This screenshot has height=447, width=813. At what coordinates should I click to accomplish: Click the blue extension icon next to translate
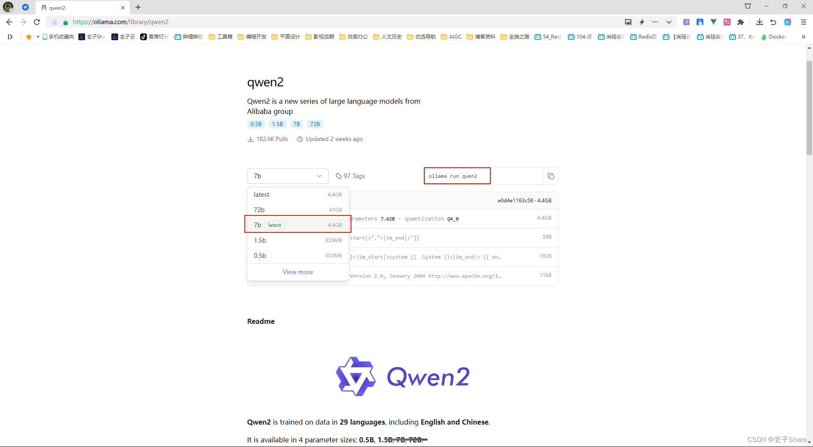tap(700, 22)
